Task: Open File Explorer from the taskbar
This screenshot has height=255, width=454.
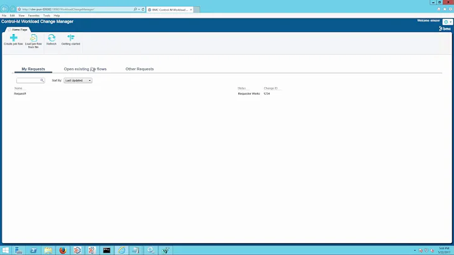Action: [x=49, y=251]
